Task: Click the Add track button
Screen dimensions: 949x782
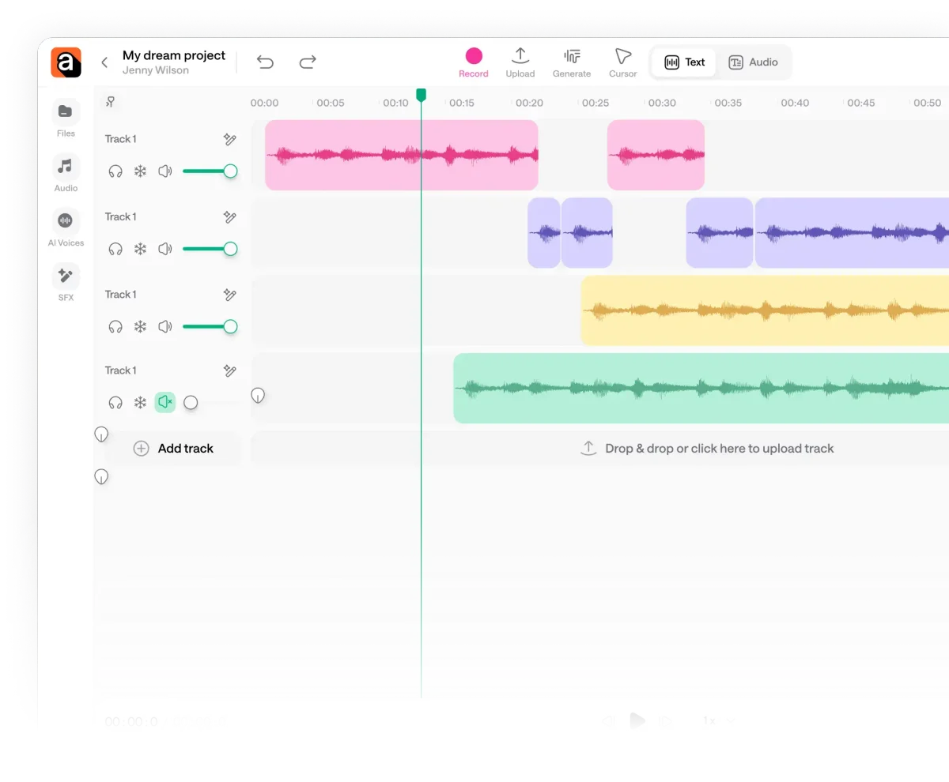Action: pos(176,448)
